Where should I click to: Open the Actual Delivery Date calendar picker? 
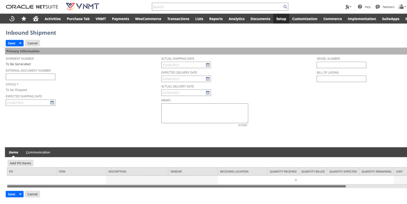pyautogui.click(x=208, y=93)
